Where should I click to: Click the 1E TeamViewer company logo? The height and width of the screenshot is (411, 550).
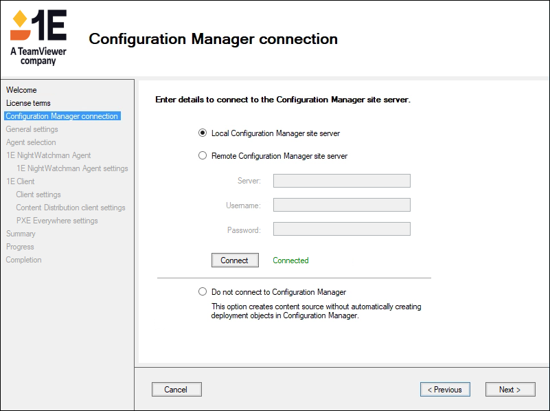tap(38, 37)
